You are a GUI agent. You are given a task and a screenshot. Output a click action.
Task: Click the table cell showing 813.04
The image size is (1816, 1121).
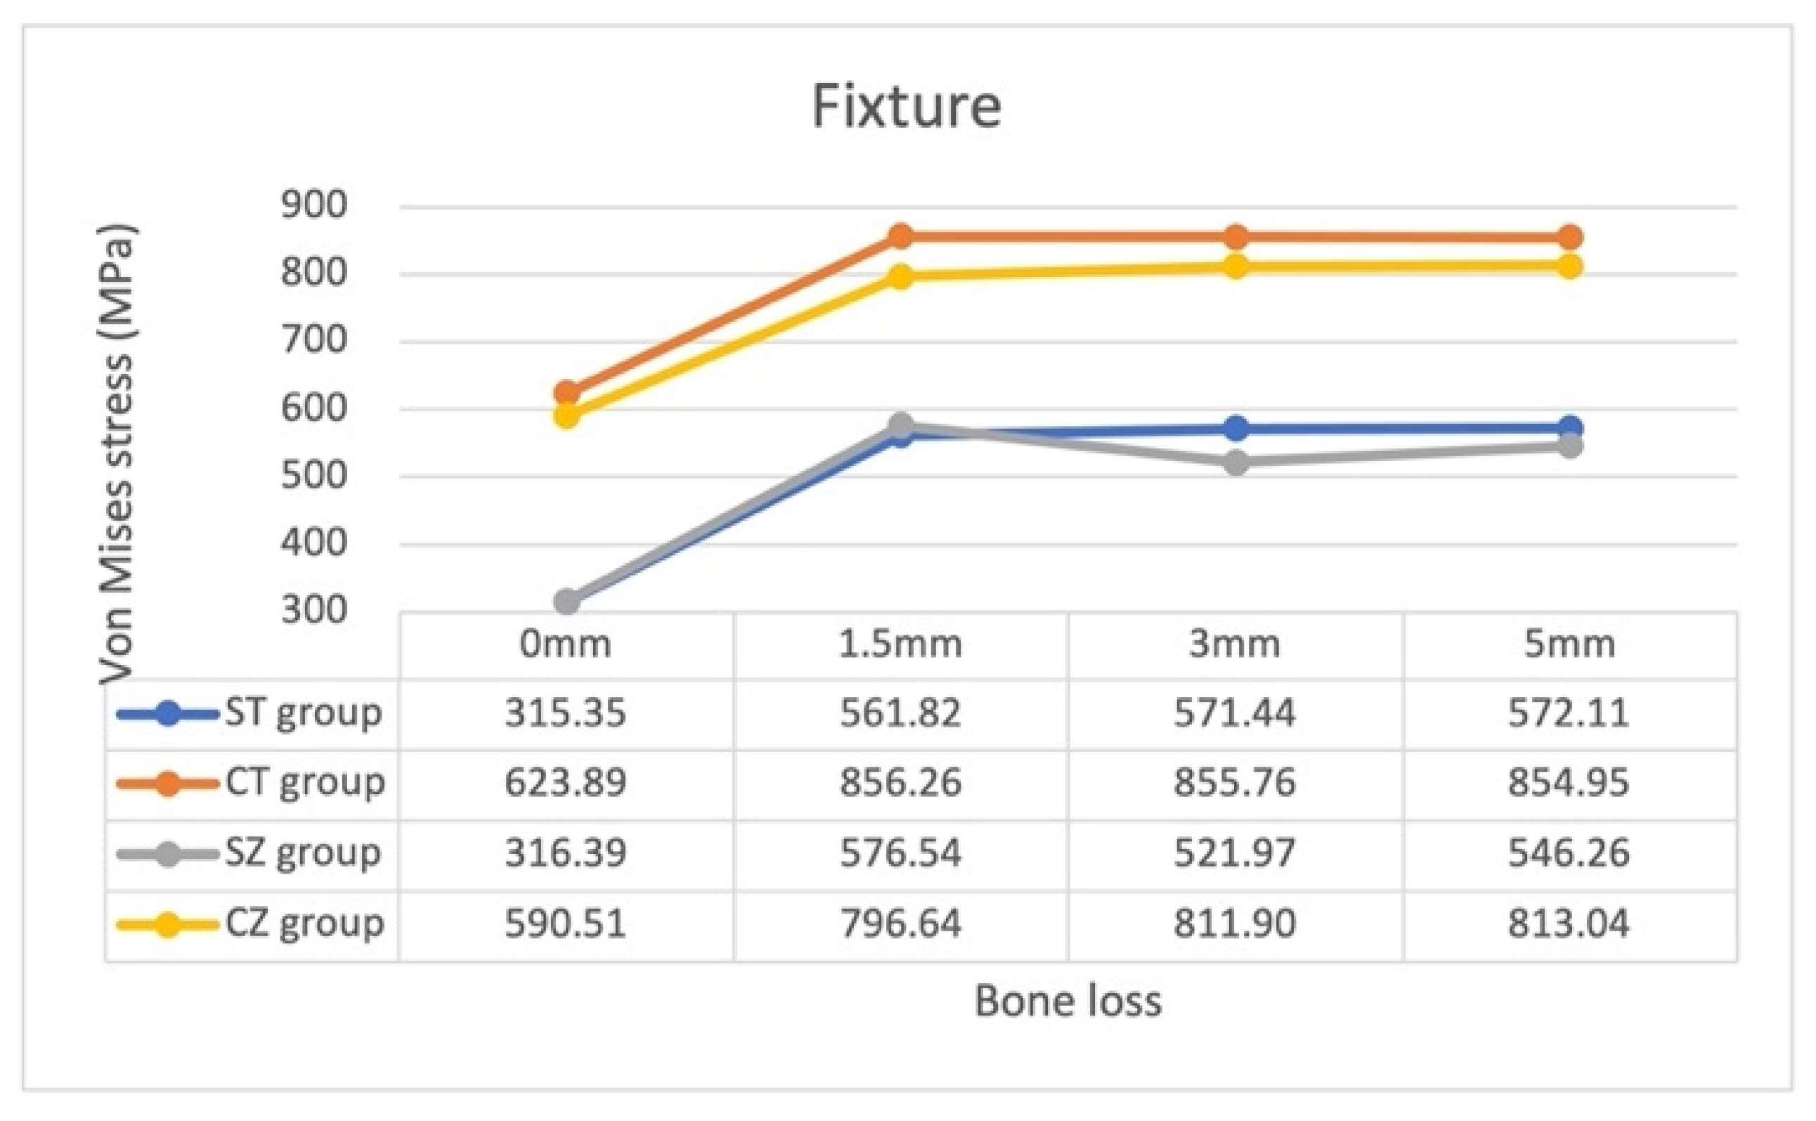(1569, 924)
